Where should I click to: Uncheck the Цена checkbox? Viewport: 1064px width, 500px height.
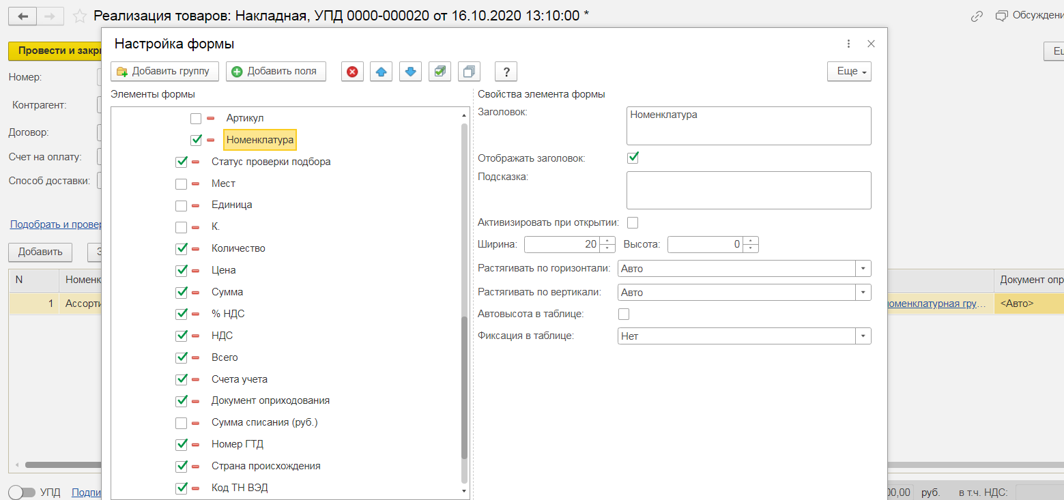coord(182,271)
